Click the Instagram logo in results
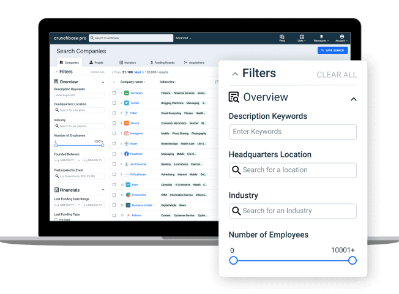The image size is (399, 294). 127,134
